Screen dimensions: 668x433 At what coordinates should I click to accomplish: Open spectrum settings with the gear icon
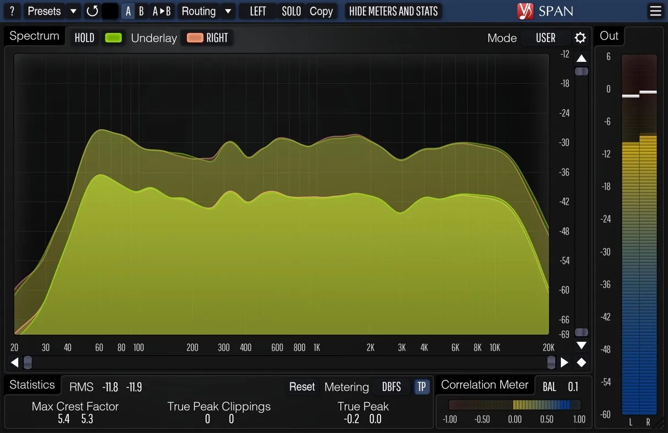tap(581, 38)
